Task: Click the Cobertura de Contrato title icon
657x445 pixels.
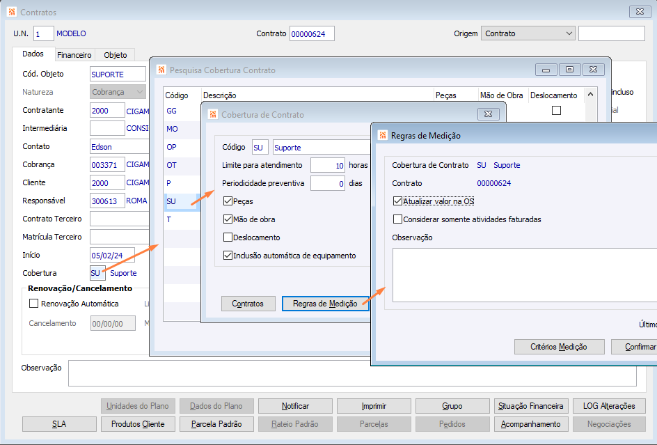Action: coord(212,114)
